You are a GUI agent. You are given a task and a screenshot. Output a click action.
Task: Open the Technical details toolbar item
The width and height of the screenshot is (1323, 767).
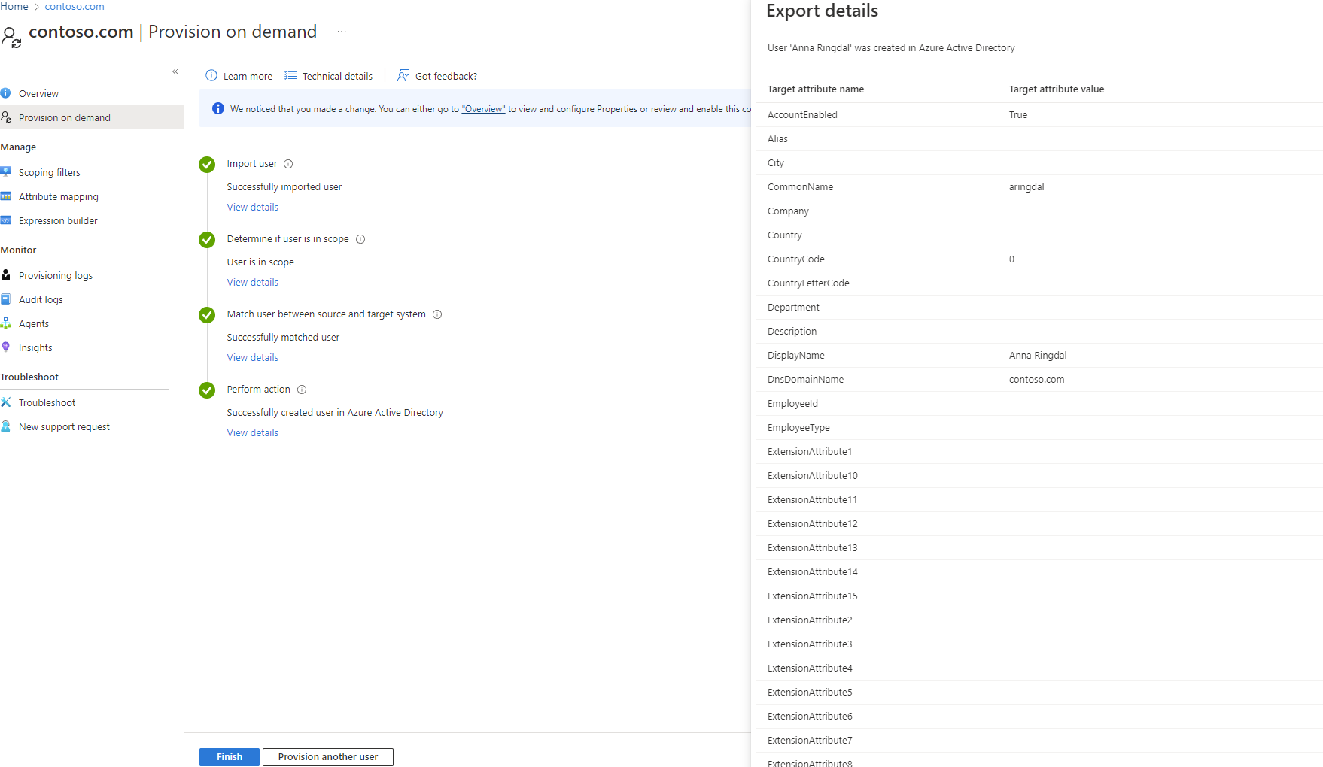[x=329, y=76]
